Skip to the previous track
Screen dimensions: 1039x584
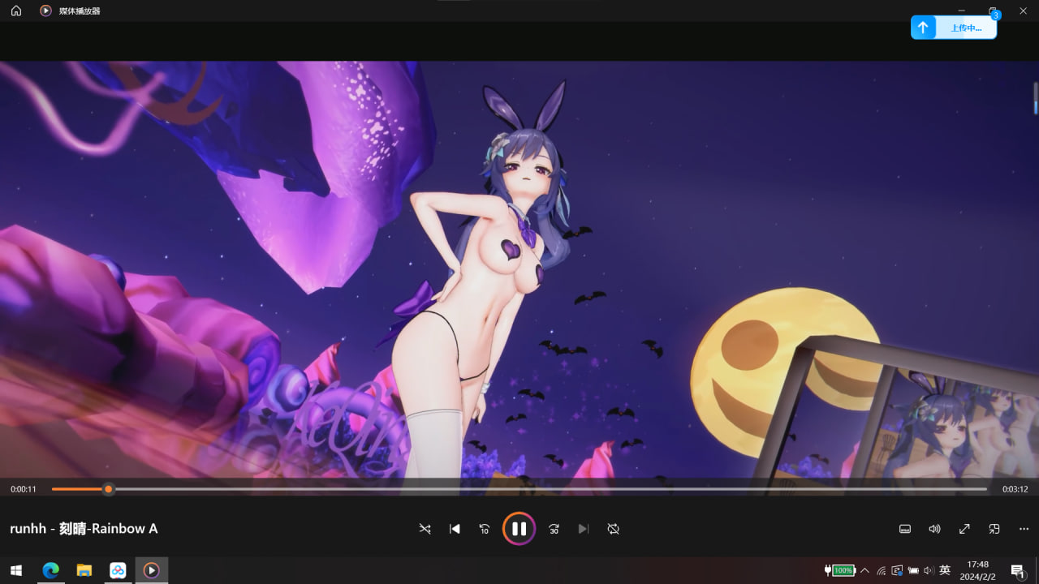(455, 529)
